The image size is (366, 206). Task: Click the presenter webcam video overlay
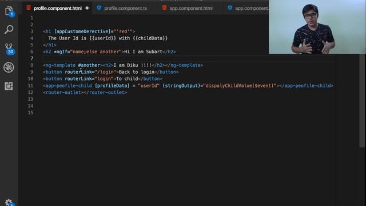(x=317, y=27)
